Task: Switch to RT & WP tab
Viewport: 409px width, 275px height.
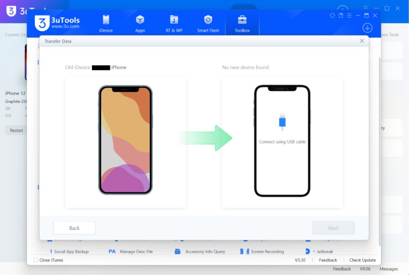Action: click(174, 24)
